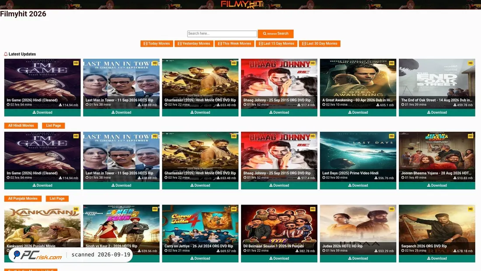Click HD badge on Kankvanni poster
481x271 pixels.
(x=76, y=209)
